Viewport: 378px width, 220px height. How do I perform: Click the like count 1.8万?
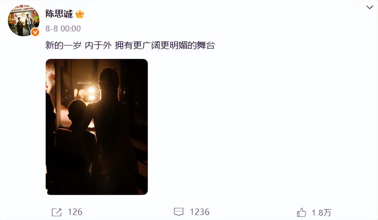321,212
